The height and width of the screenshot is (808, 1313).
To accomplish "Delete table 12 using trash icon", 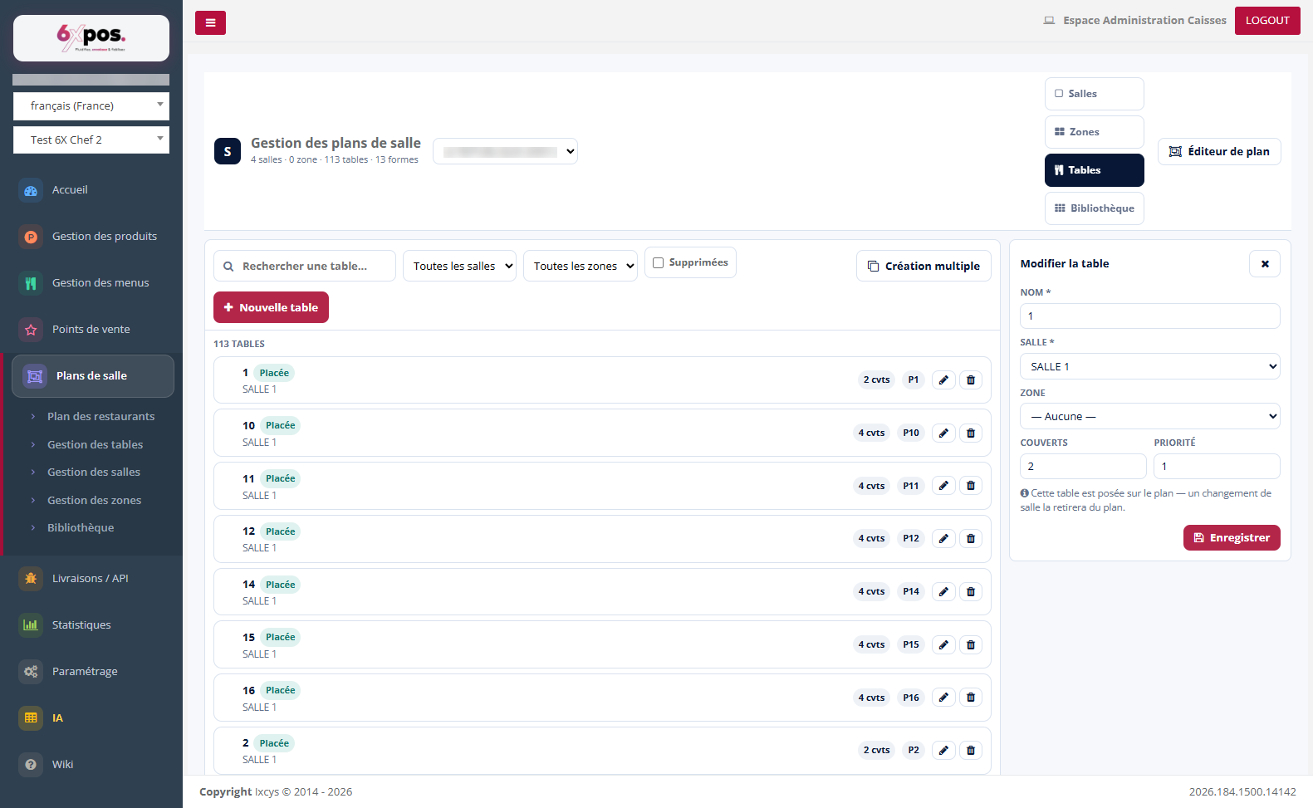I will pos(971,538).
